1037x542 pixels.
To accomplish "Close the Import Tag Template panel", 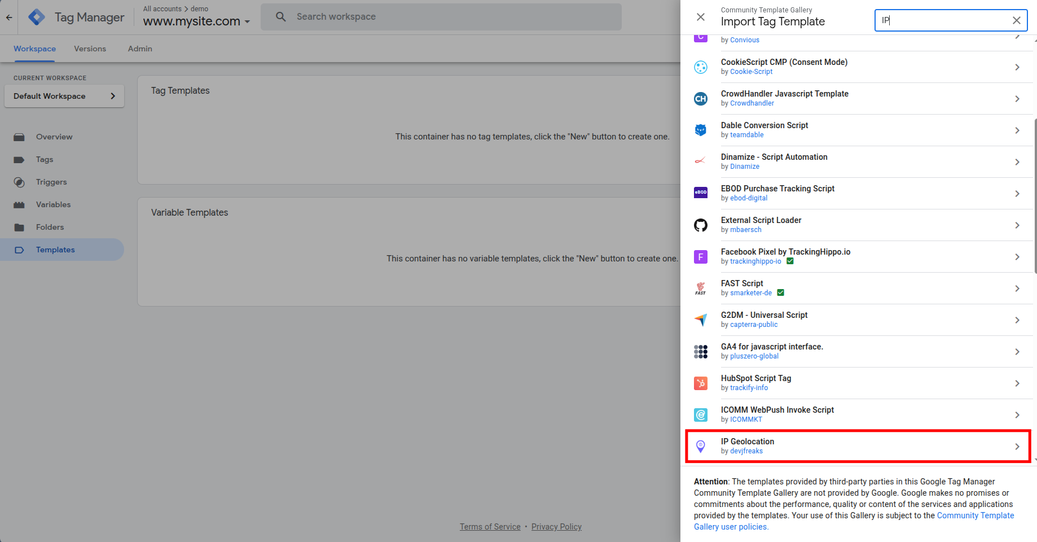I will 701,17.
